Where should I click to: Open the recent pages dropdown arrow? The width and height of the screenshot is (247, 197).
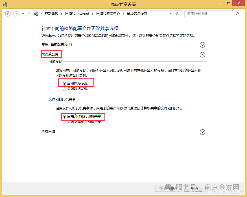(x=22, y=14)
